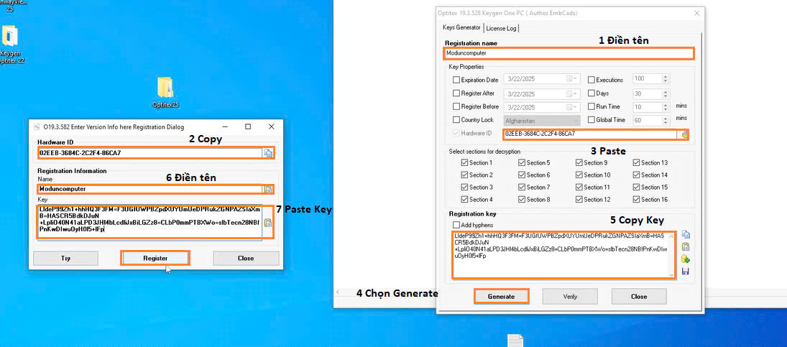Image resolution: width=787 pixels, height=347 pixels.
Task: Click the save floppy icon beside Registration key
Action: coord(686,271)
